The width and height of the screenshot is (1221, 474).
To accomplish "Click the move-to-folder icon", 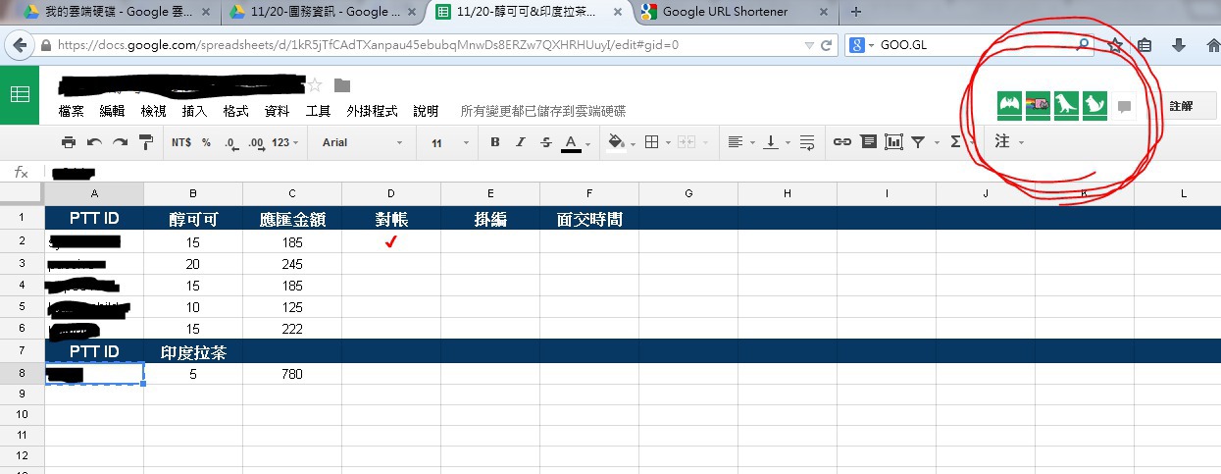I will pos(342,85).
